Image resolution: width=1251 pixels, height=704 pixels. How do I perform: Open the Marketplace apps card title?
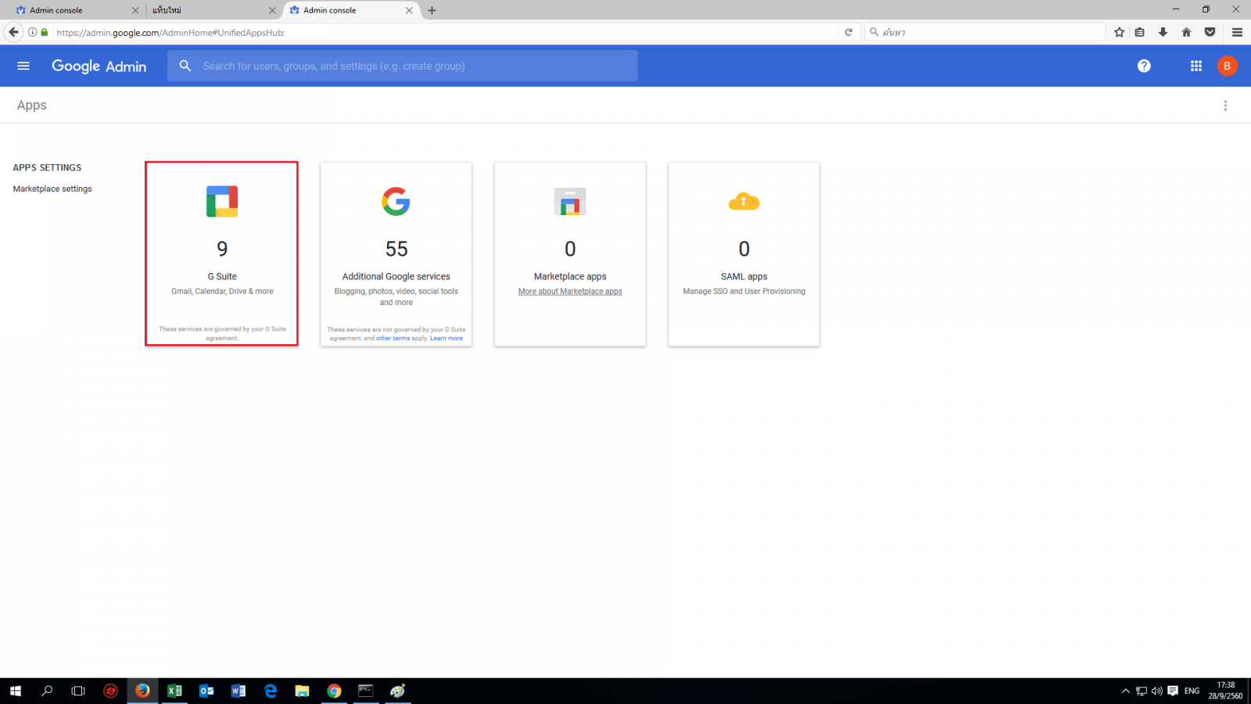click(x=570, y=276)
